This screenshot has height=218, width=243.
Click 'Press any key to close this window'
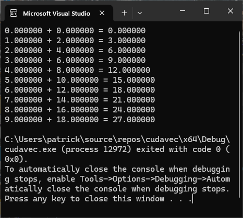click(84, 199)
